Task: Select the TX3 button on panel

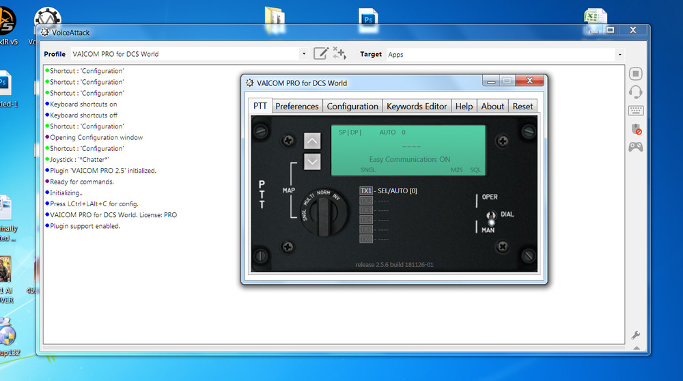Action: pos(366,210)
